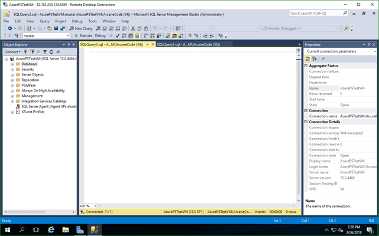Click the New Query toolbar button

[81, 28]
